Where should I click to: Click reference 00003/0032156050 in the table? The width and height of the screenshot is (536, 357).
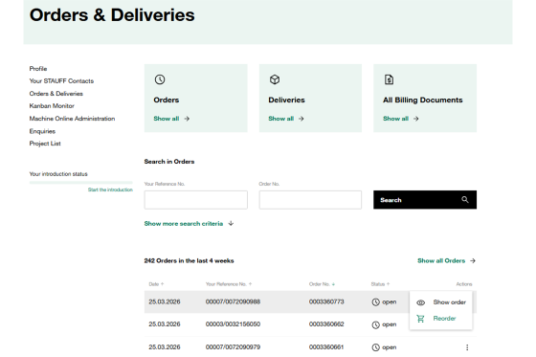tap(233, 324)
